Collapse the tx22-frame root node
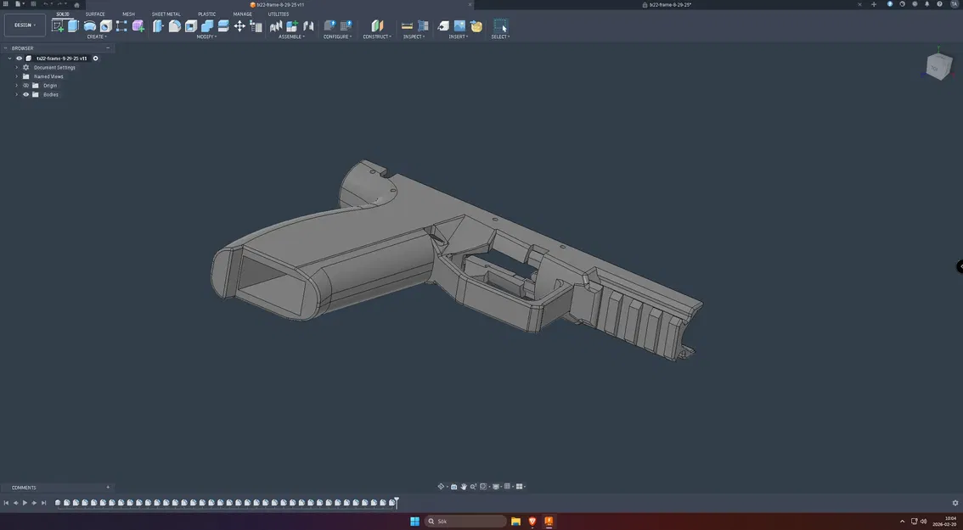 [10, 59]
